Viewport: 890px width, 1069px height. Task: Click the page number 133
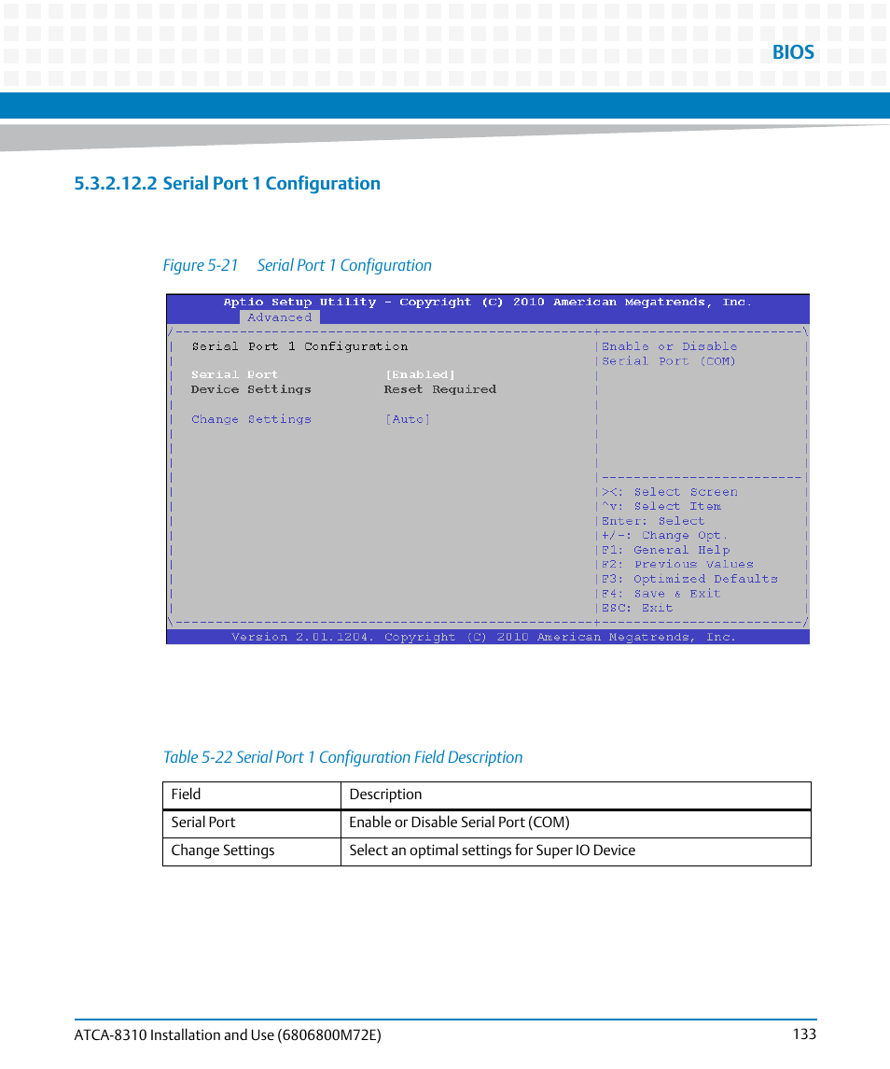pos(804,1034)
